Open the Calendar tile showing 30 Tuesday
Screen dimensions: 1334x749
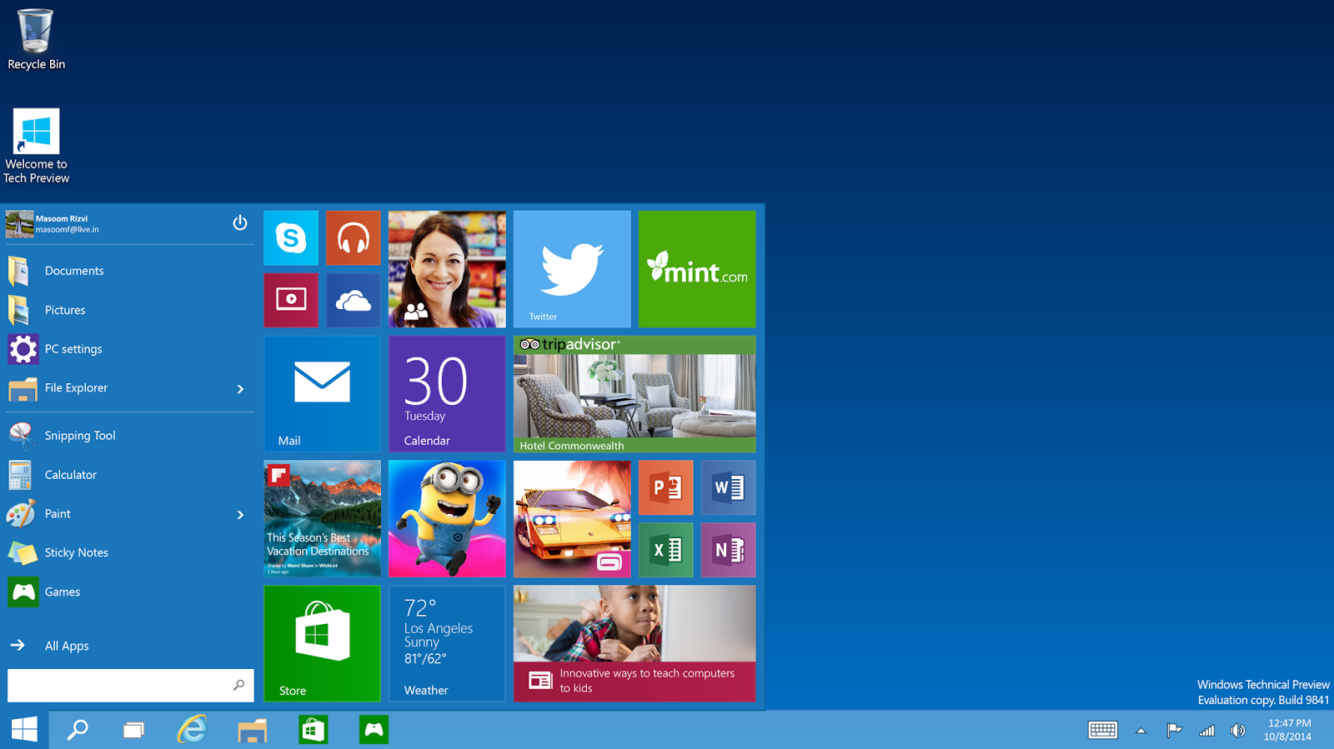click(x=447, y=394)
